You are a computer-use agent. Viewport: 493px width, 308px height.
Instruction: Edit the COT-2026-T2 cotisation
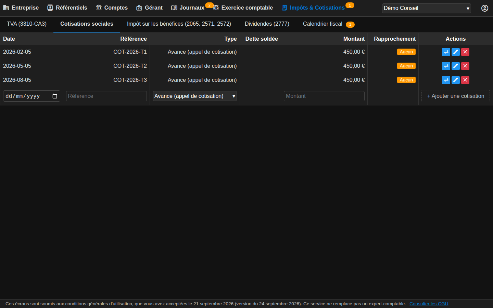(456, 66)
